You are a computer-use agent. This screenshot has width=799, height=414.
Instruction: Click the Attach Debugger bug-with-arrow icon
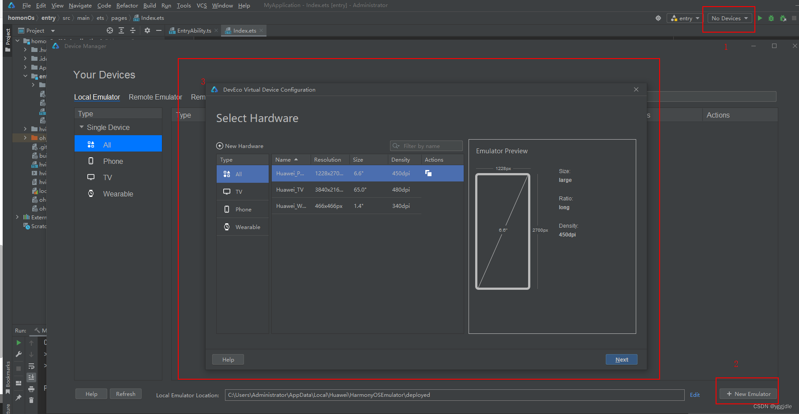point(783,18)
